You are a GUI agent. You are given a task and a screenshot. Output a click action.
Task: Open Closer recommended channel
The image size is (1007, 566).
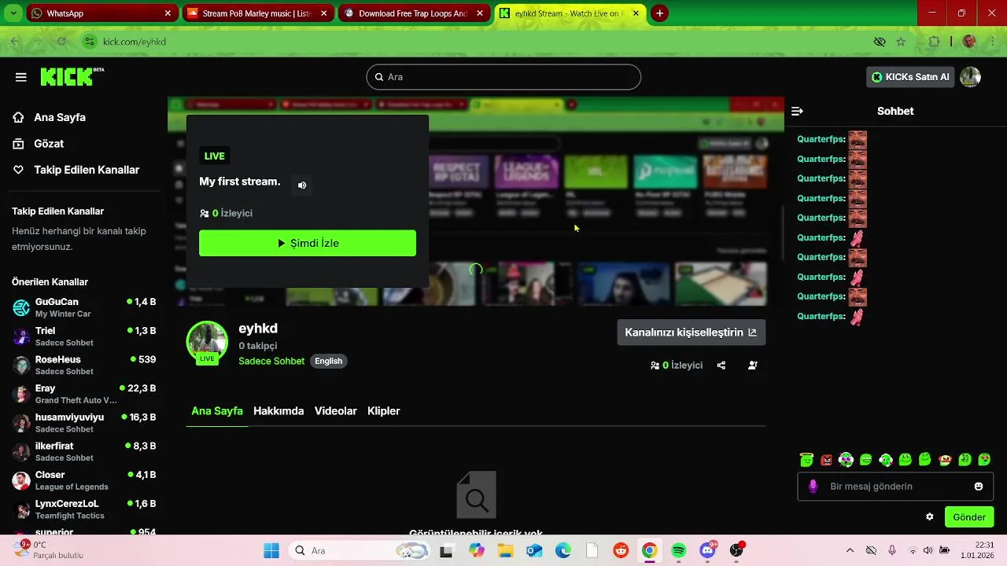84,480
